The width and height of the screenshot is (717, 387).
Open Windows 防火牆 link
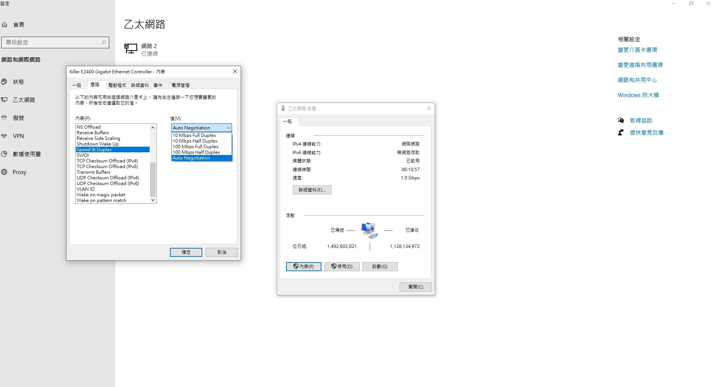(638, 95)
